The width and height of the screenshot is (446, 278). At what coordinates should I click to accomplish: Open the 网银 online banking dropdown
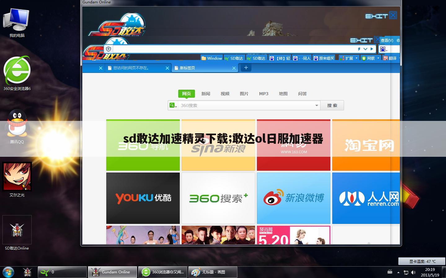370,58
